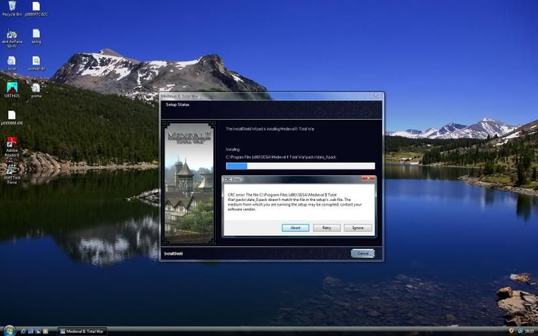Launch the ORTHOS desktop icon

click(x=12, y=89)
